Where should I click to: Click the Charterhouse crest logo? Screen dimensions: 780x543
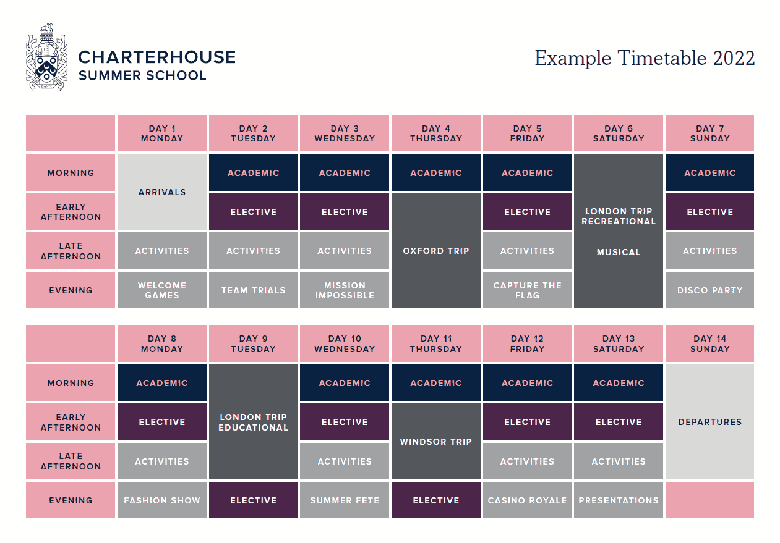[x=46, y=57]
